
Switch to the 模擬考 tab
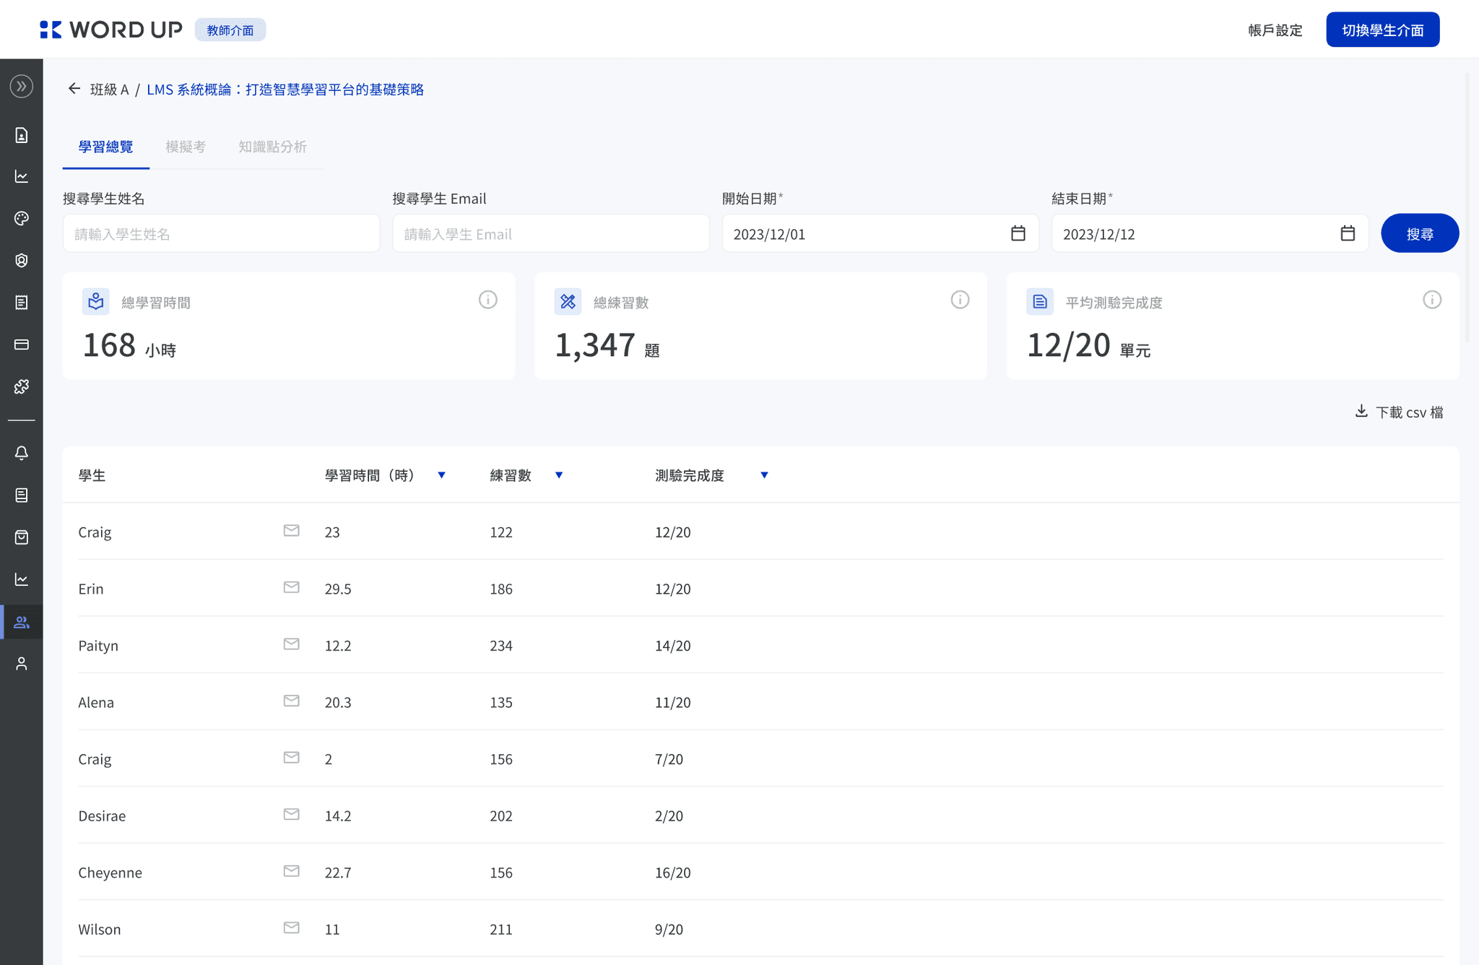[x=186, y=147]
